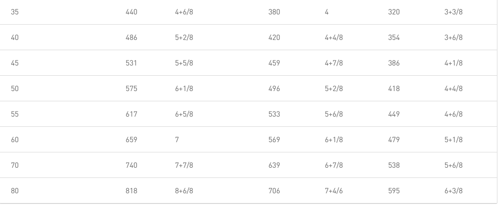The height and width of the screenshot is (210, 503).
Task: Click the 80 row label
Action: [x=15, y=191]
